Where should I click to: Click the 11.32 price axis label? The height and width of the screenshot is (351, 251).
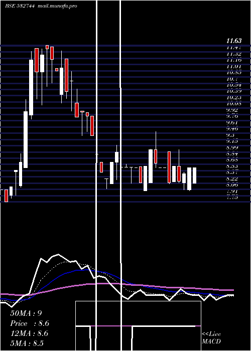click(234, 54)
